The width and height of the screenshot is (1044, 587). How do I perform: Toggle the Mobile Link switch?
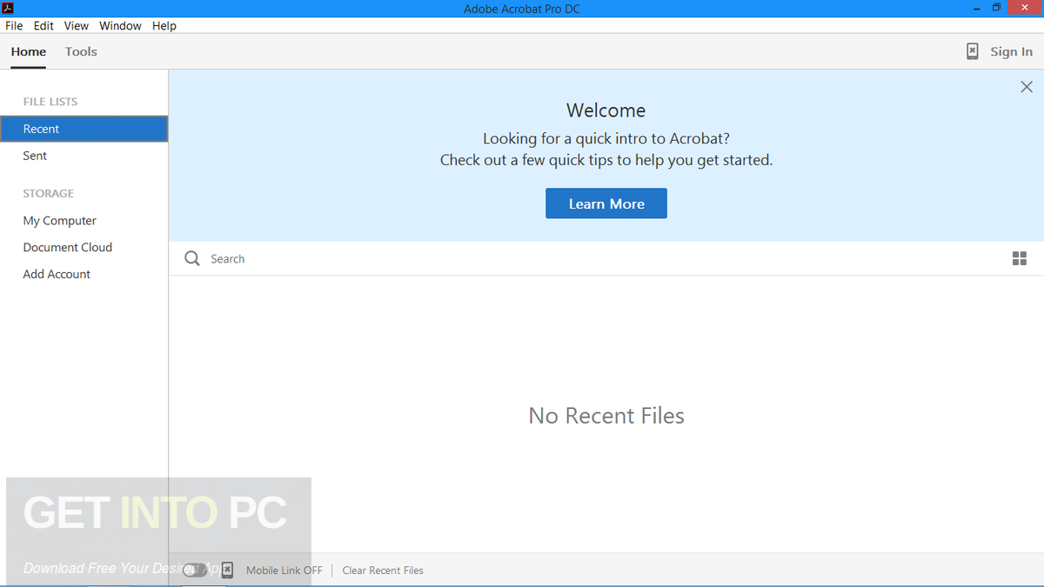(195, 570)
